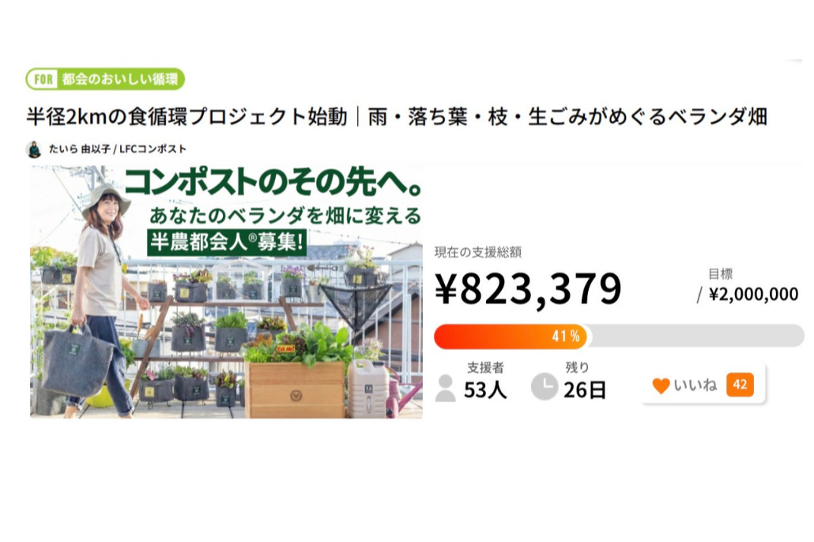The image size is (814, 542).
Task: Click the clock icon beside 残り
Action: tap(544, 386)
